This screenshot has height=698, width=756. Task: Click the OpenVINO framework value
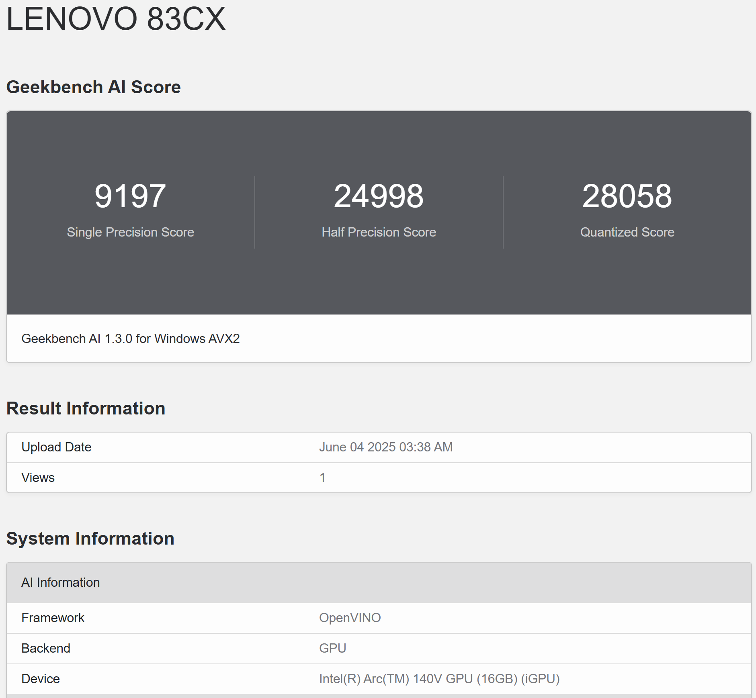pyautogui.click(x=350, y=618)
